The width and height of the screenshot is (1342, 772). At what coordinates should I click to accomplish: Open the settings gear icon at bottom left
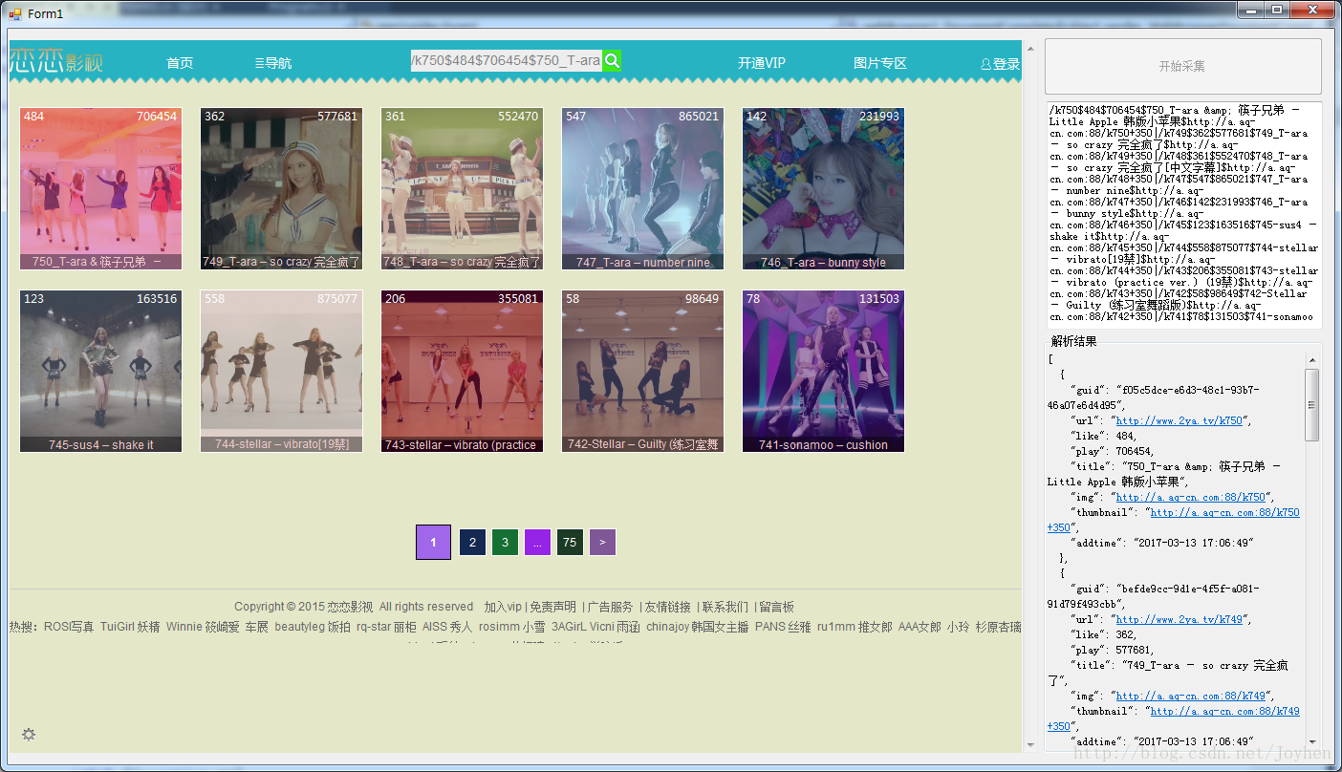[29, 734]
